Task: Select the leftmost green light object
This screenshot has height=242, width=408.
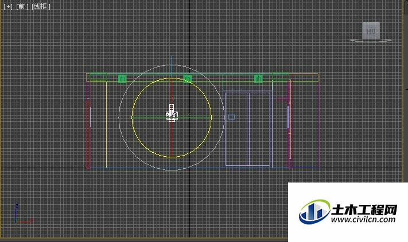Action: tap(122, 79)
